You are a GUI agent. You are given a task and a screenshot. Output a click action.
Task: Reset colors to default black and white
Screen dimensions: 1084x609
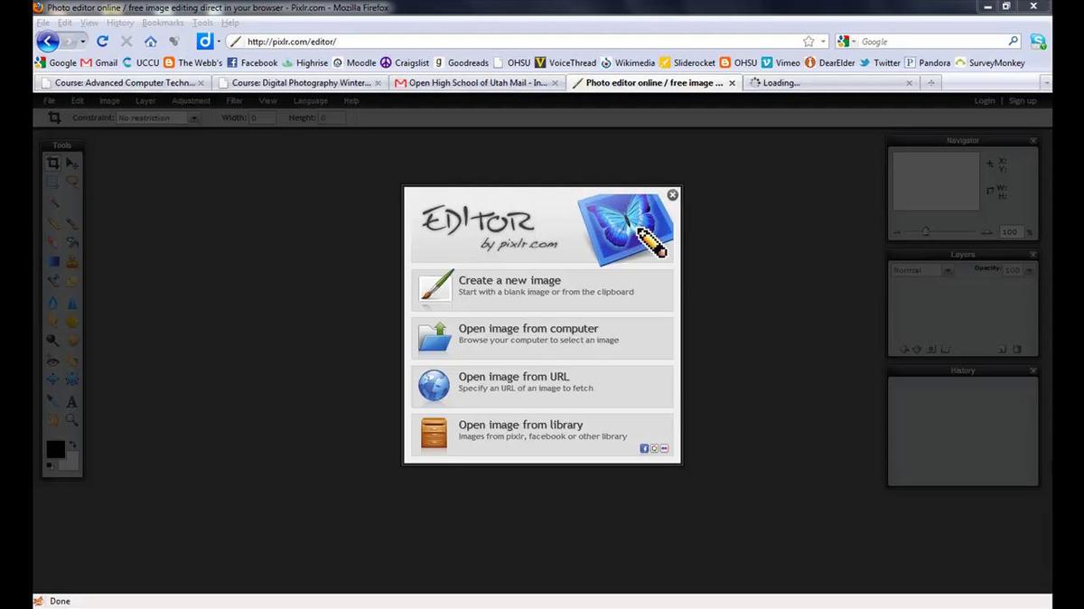[50, 466]
